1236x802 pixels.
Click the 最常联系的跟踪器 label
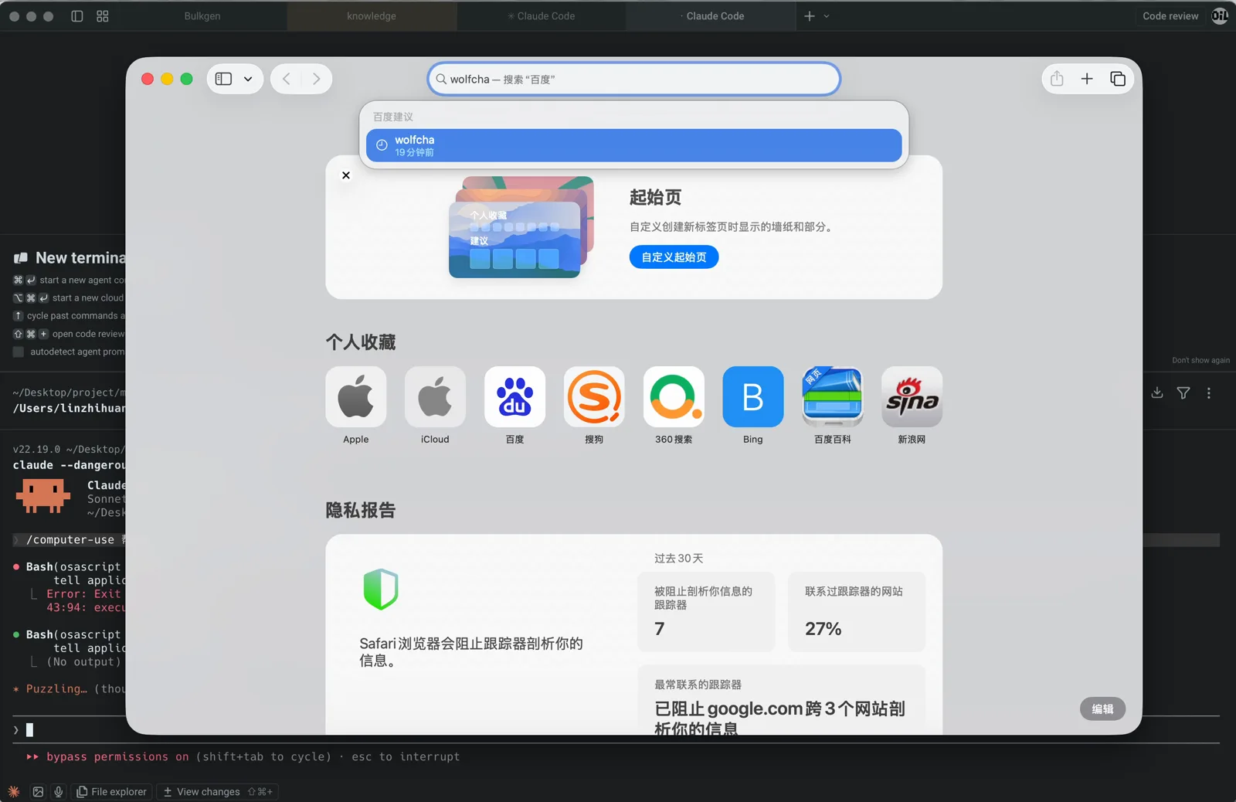tap(698, 685)
